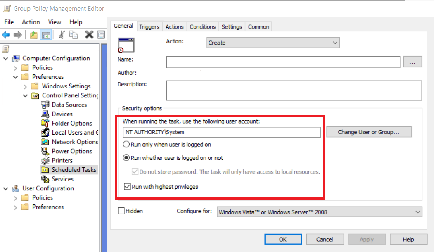Toggle the Do not store password checkbox
Viewport: 434px width, 252px height.
(x=135, y=172)
